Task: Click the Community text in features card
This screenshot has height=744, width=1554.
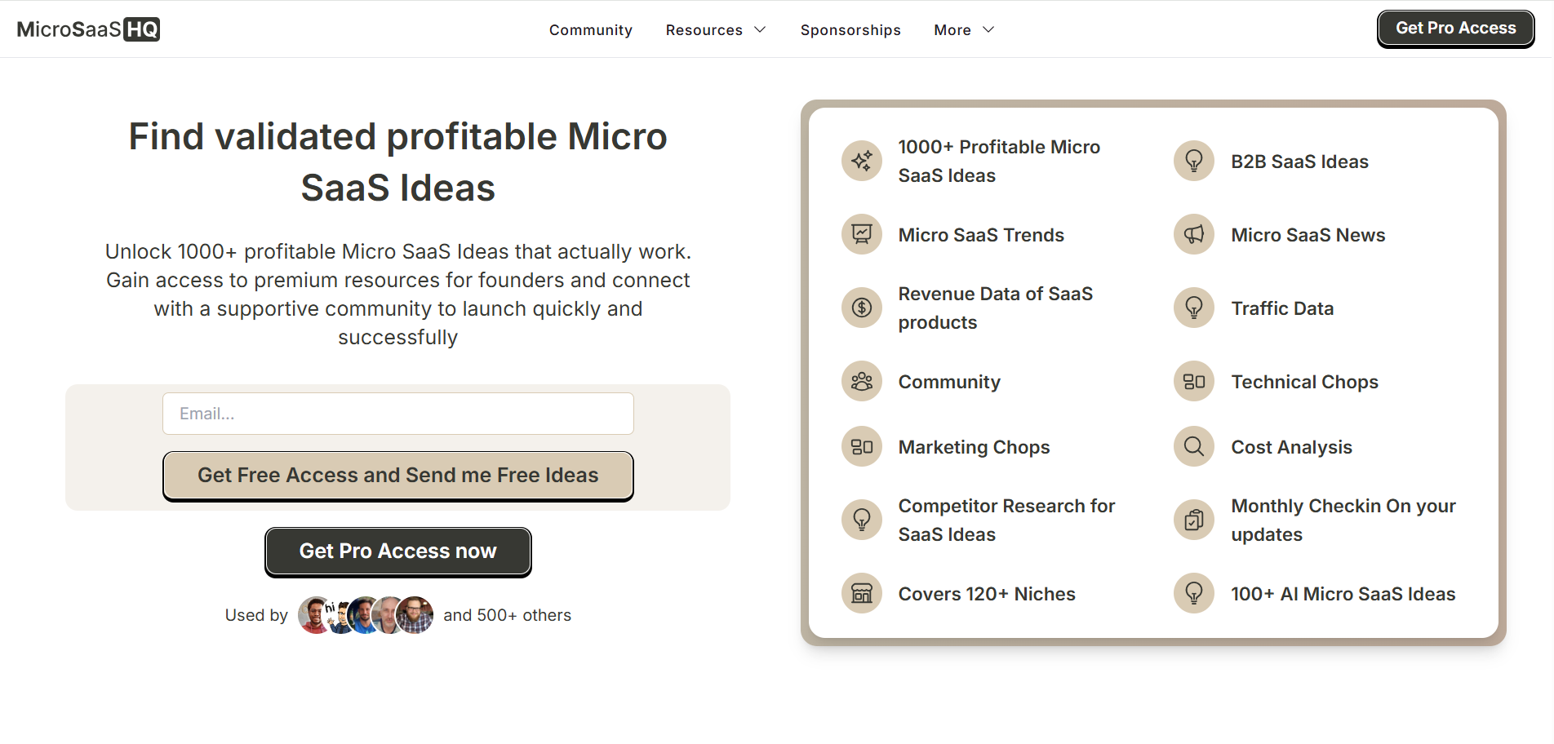Action: (949, 382)
